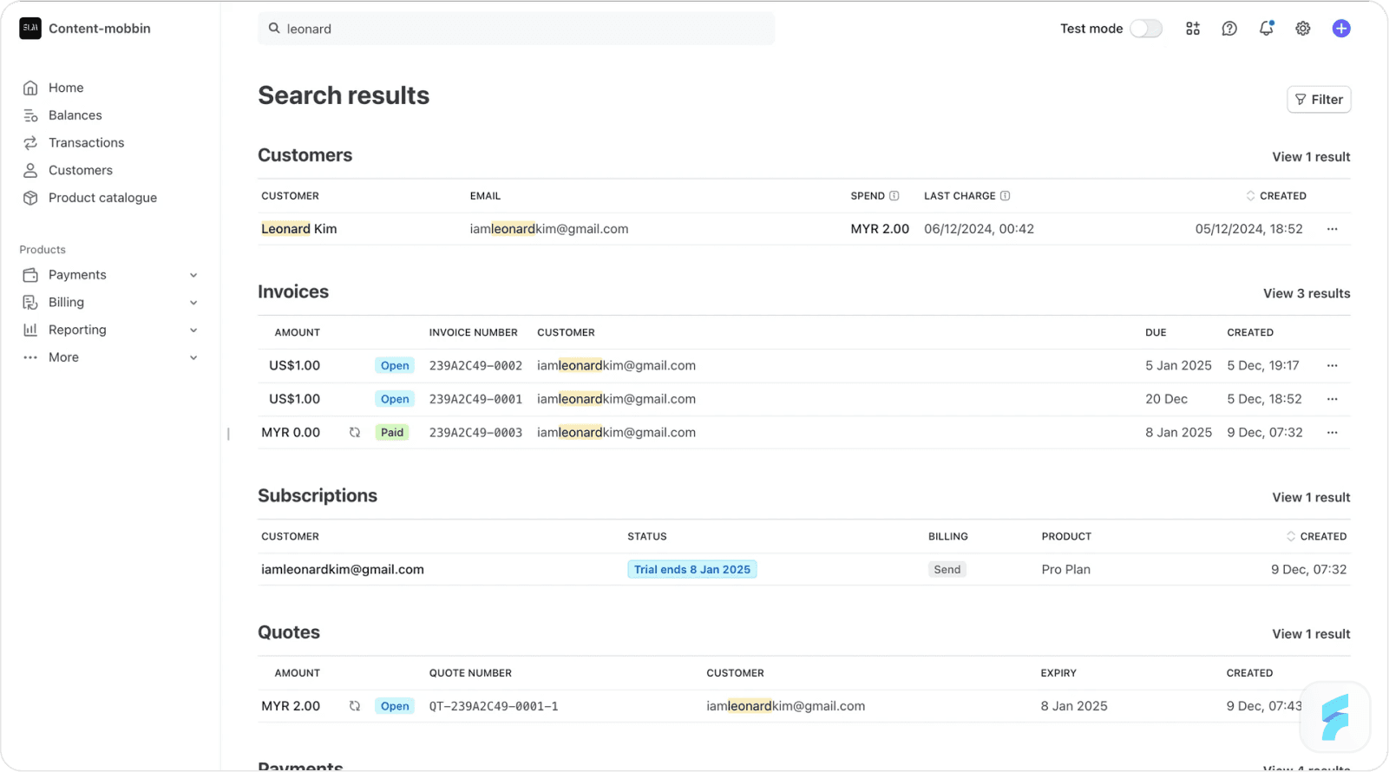Viewport: 1389px width, 772px height.
Task: Open the Content-mobbin account logo
Action: [30, 29]
